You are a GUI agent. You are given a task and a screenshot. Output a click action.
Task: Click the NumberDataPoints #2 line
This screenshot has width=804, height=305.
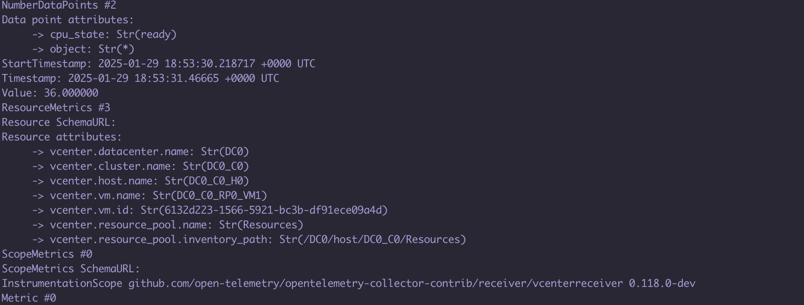(59, 6)
